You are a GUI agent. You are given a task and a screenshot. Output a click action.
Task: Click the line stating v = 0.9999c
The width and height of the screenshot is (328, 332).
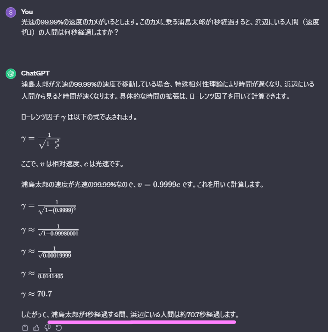click(142, 185)
